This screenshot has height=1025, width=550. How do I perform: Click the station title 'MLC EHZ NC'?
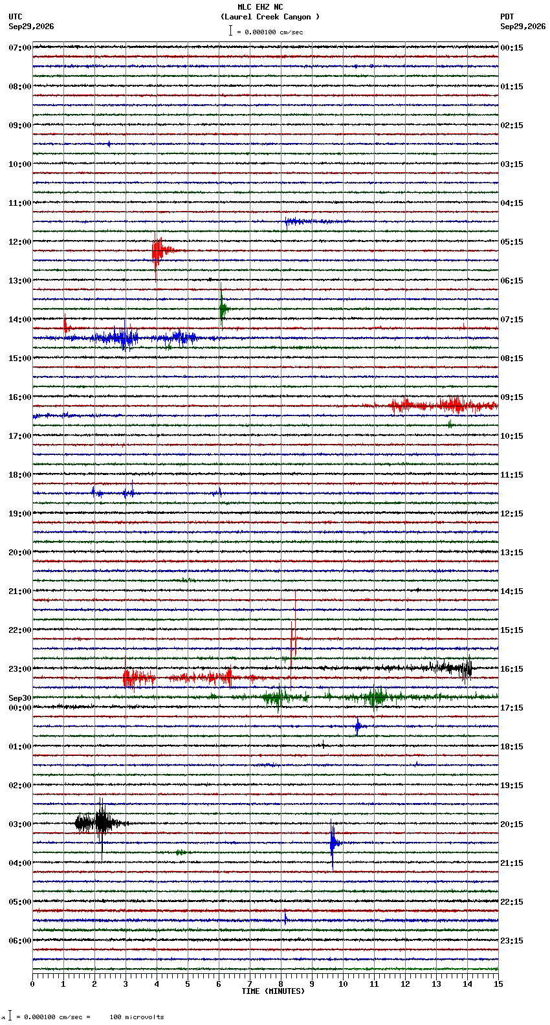coord(260,7)
